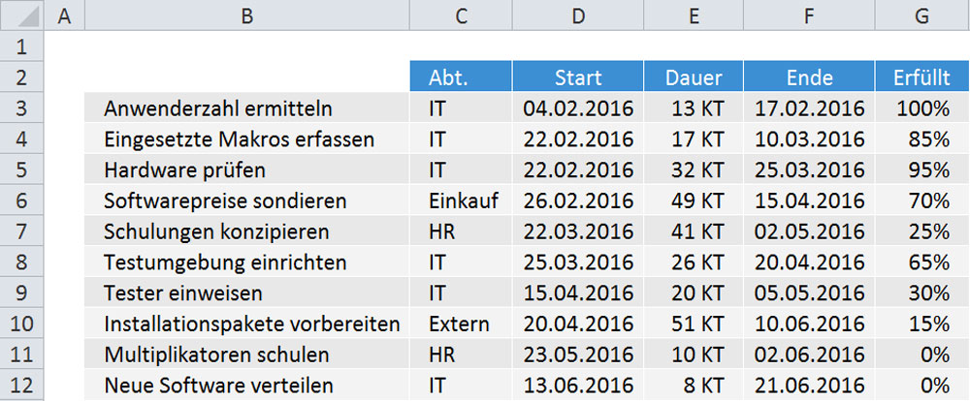Click the Einkauf department cell

[463, 201]
